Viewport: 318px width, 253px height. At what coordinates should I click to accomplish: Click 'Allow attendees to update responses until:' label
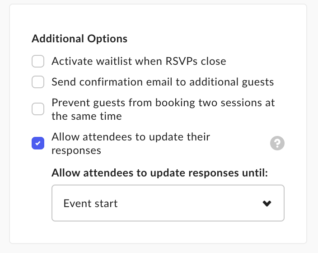[x=160, y=173]
